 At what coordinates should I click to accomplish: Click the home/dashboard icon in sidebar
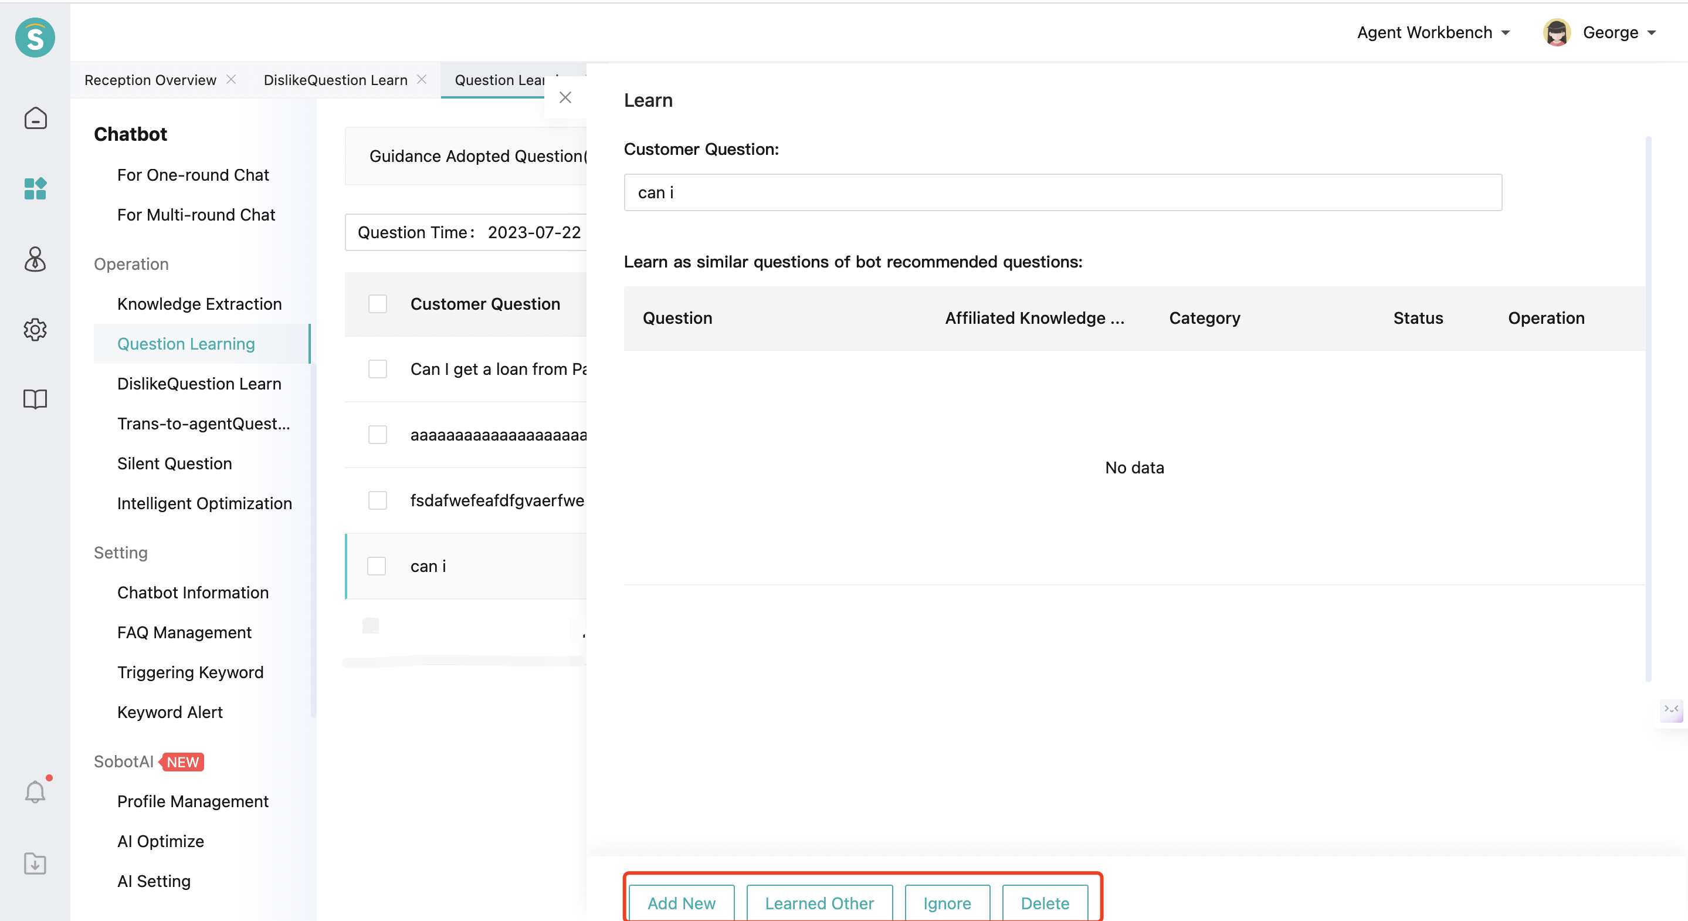click(35, 118)
